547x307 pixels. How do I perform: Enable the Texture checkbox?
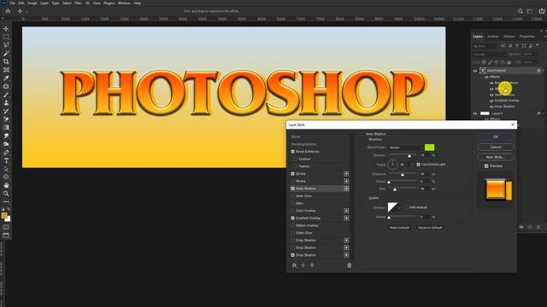coord(296,166)
